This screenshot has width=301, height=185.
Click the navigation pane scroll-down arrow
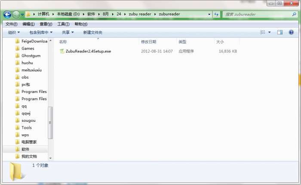(x=50, y=158)
